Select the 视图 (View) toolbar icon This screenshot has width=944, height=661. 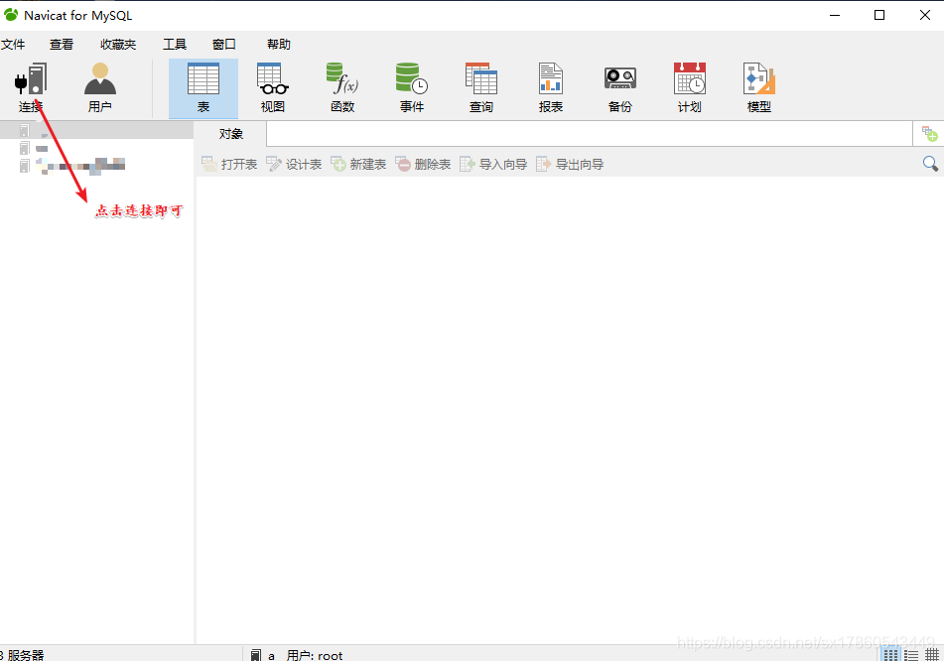272,87
